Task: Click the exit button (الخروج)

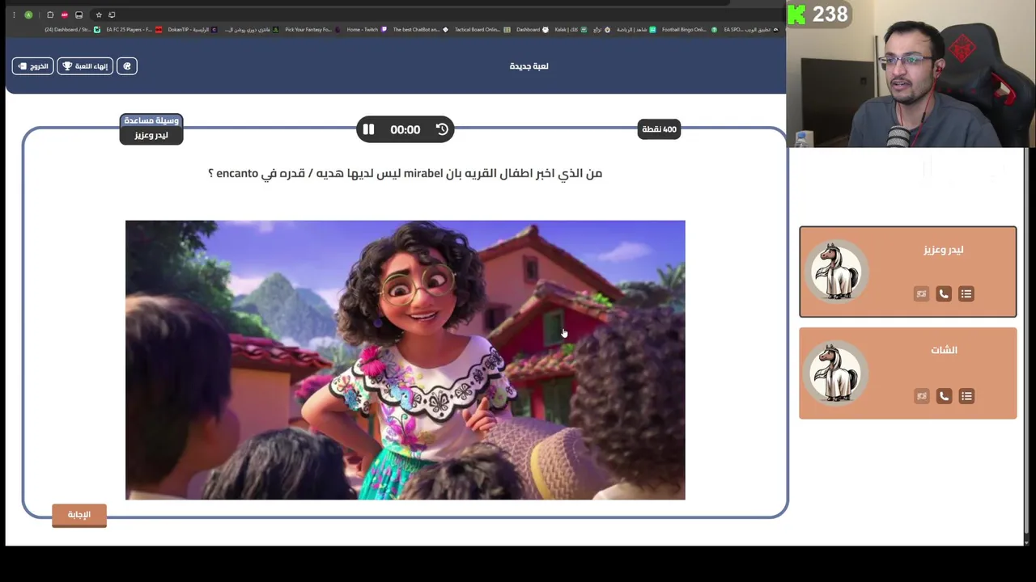Action: pos(32,66)
